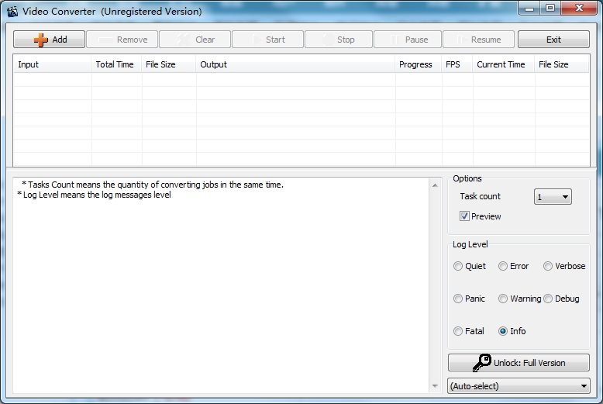Open the Task count dropdown

click(553, 197)
